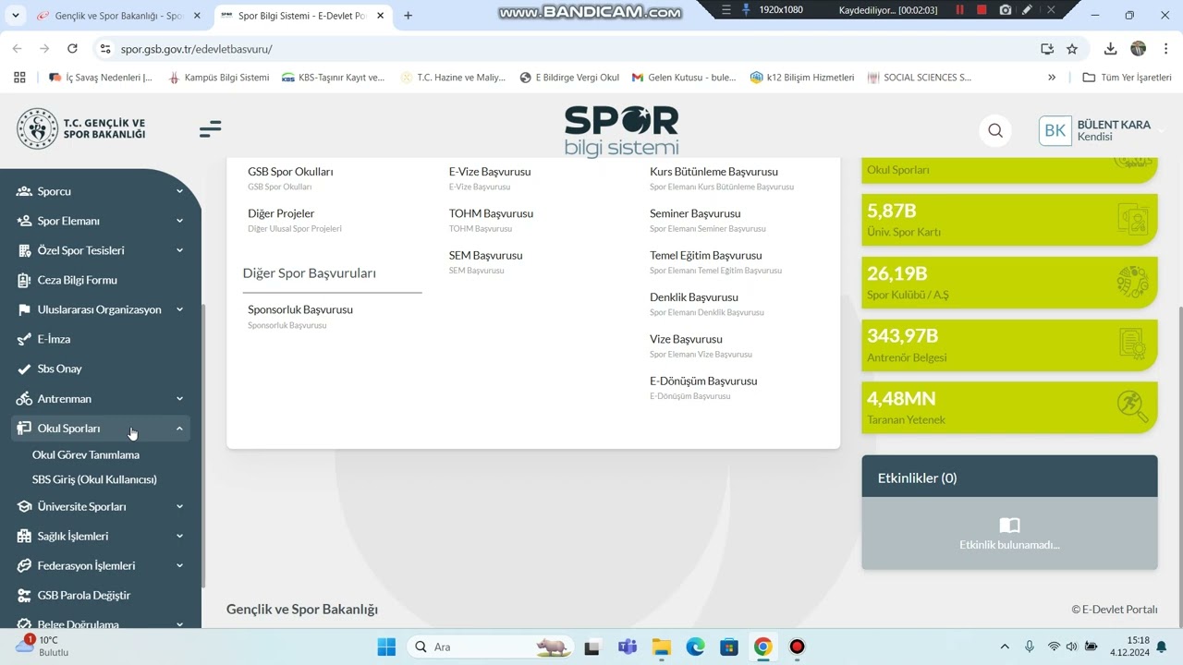Click the Etkinlikler empty-state book icon
The image size is (1183, 665).
(1009, 526)
